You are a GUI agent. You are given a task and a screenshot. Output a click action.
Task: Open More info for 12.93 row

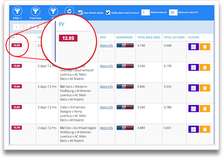106,45
